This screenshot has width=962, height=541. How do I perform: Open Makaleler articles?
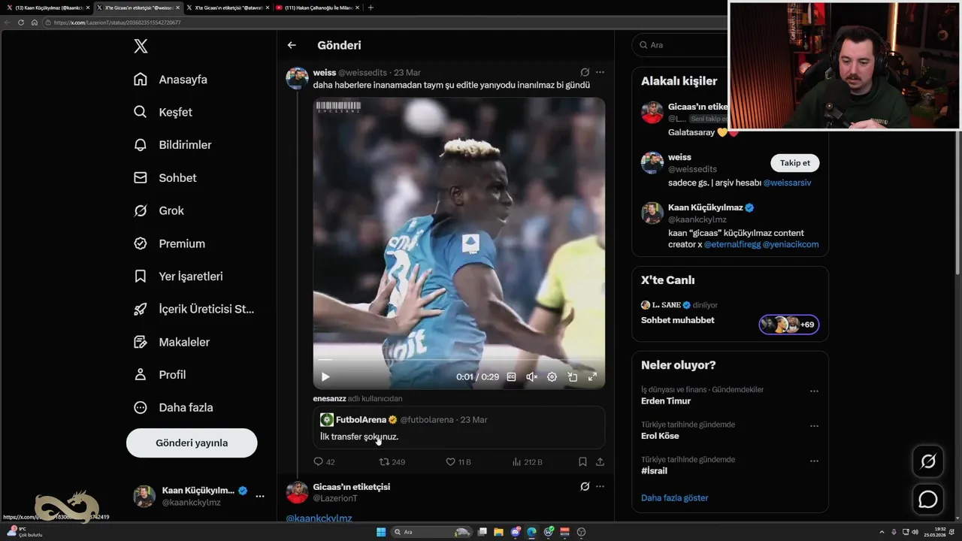point(171,342)
